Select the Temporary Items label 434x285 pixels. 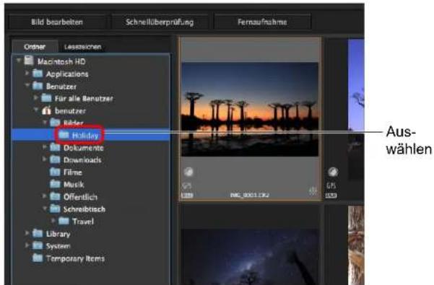(76, 258)
